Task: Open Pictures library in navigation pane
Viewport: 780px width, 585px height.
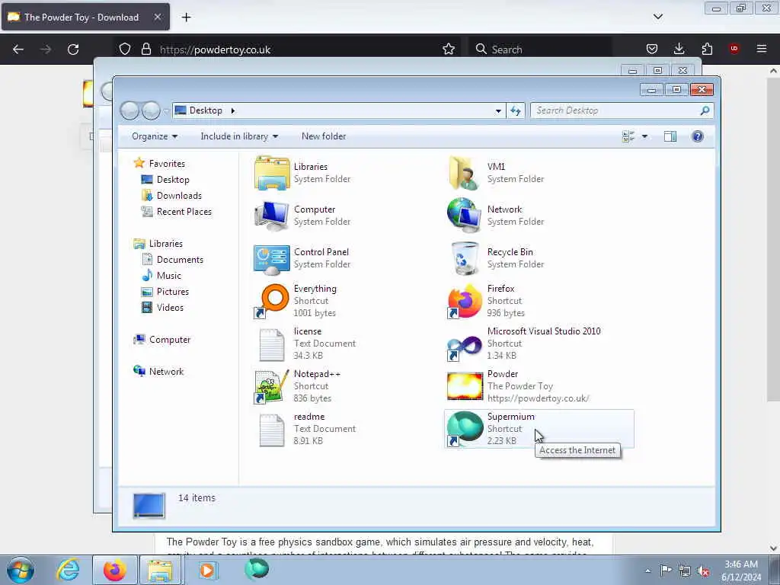Action: [173, 292]
